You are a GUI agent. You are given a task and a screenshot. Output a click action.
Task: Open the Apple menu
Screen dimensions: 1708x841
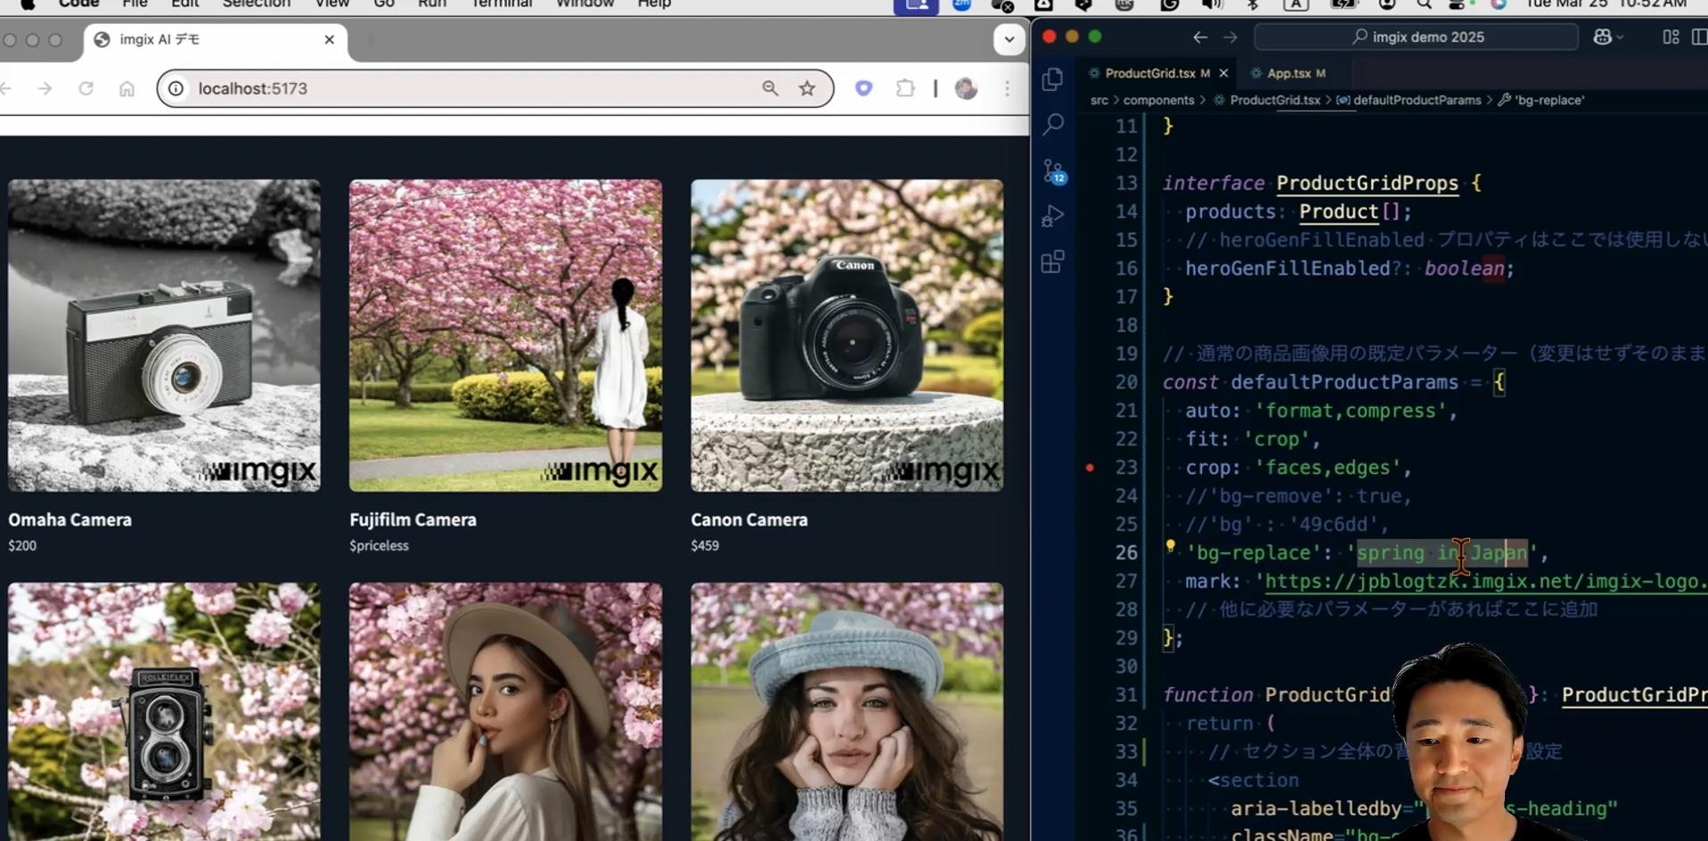click(x=28, y=4)
